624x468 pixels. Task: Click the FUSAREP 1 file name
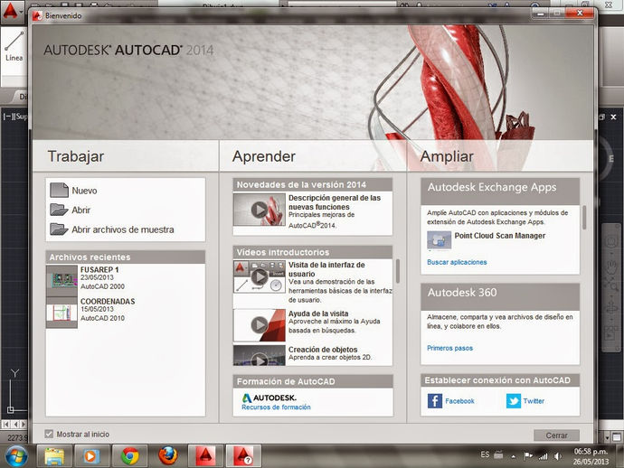(99, 269)
